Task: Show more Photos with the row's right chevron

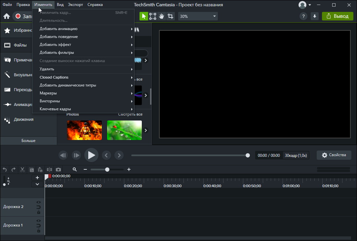Action: tap(146, 130)
